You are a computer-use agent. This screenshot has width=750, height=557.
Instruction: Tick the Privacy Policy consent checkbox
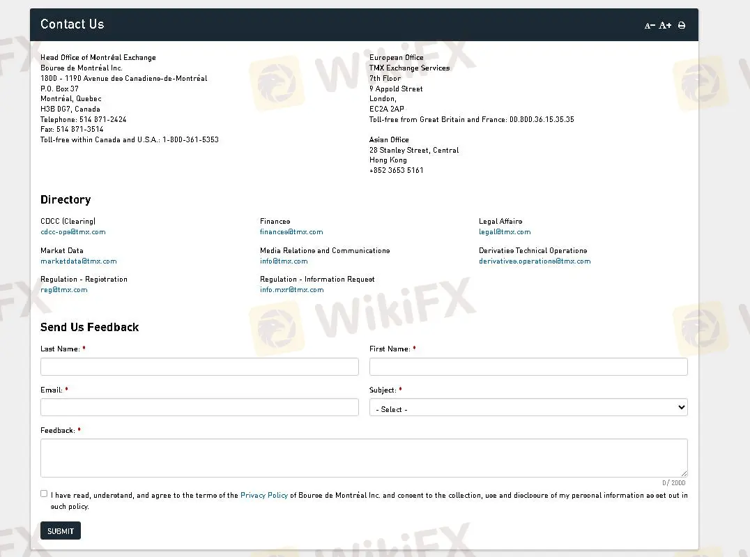point(44,494)
